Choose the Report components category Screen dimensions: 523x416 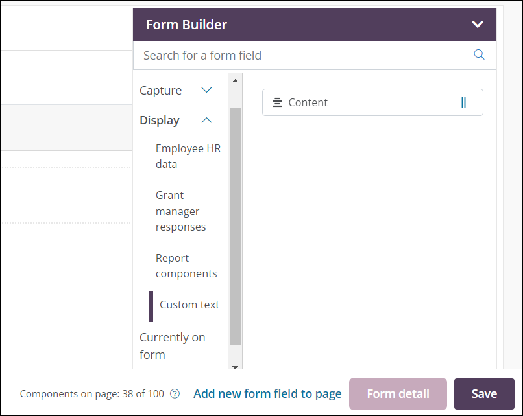click(186, 266)
